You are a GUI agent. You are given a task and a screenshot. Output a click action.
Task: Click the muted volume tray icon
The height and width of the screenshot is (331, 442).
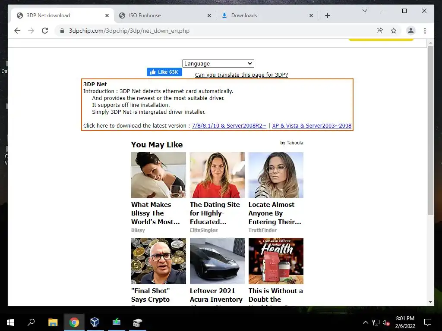(x=386, y=322)
